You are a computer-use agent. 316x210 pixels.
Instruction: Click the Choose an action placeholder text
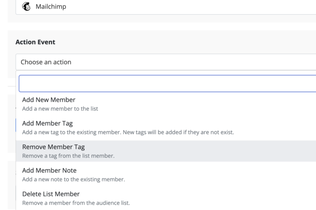[46, 62]
